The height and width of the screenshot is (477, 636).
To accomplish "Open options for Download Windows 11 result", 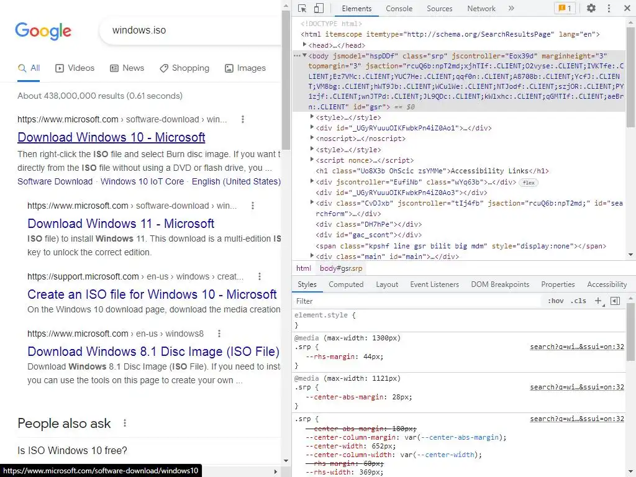I will click(x=253, y=206).
